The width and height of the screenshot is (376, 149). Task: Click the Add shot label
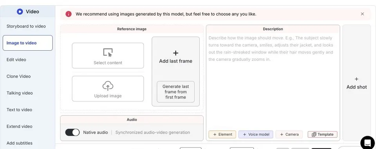(356, 87)
